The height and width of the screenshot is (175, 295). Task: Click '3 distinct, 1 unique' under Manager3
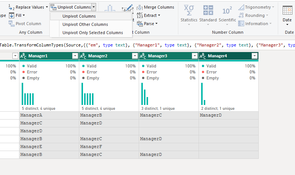pyautogui.click(x=158, y=108)
